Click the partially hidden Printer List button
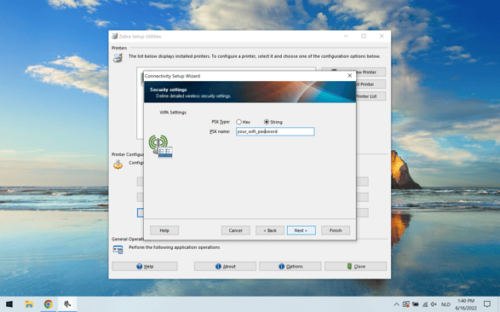The width and height of the screenshot is (500, 312). pyautogui.click(x=371, y=96)
